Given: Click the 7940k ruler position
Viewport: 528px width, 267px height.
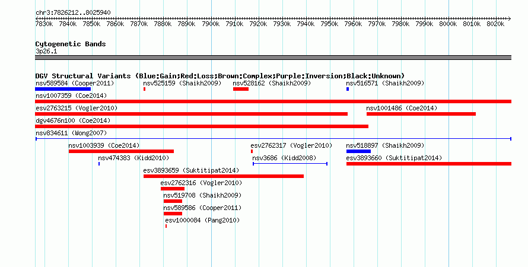Looking at the screenshot, I should (x=306, y=24).
